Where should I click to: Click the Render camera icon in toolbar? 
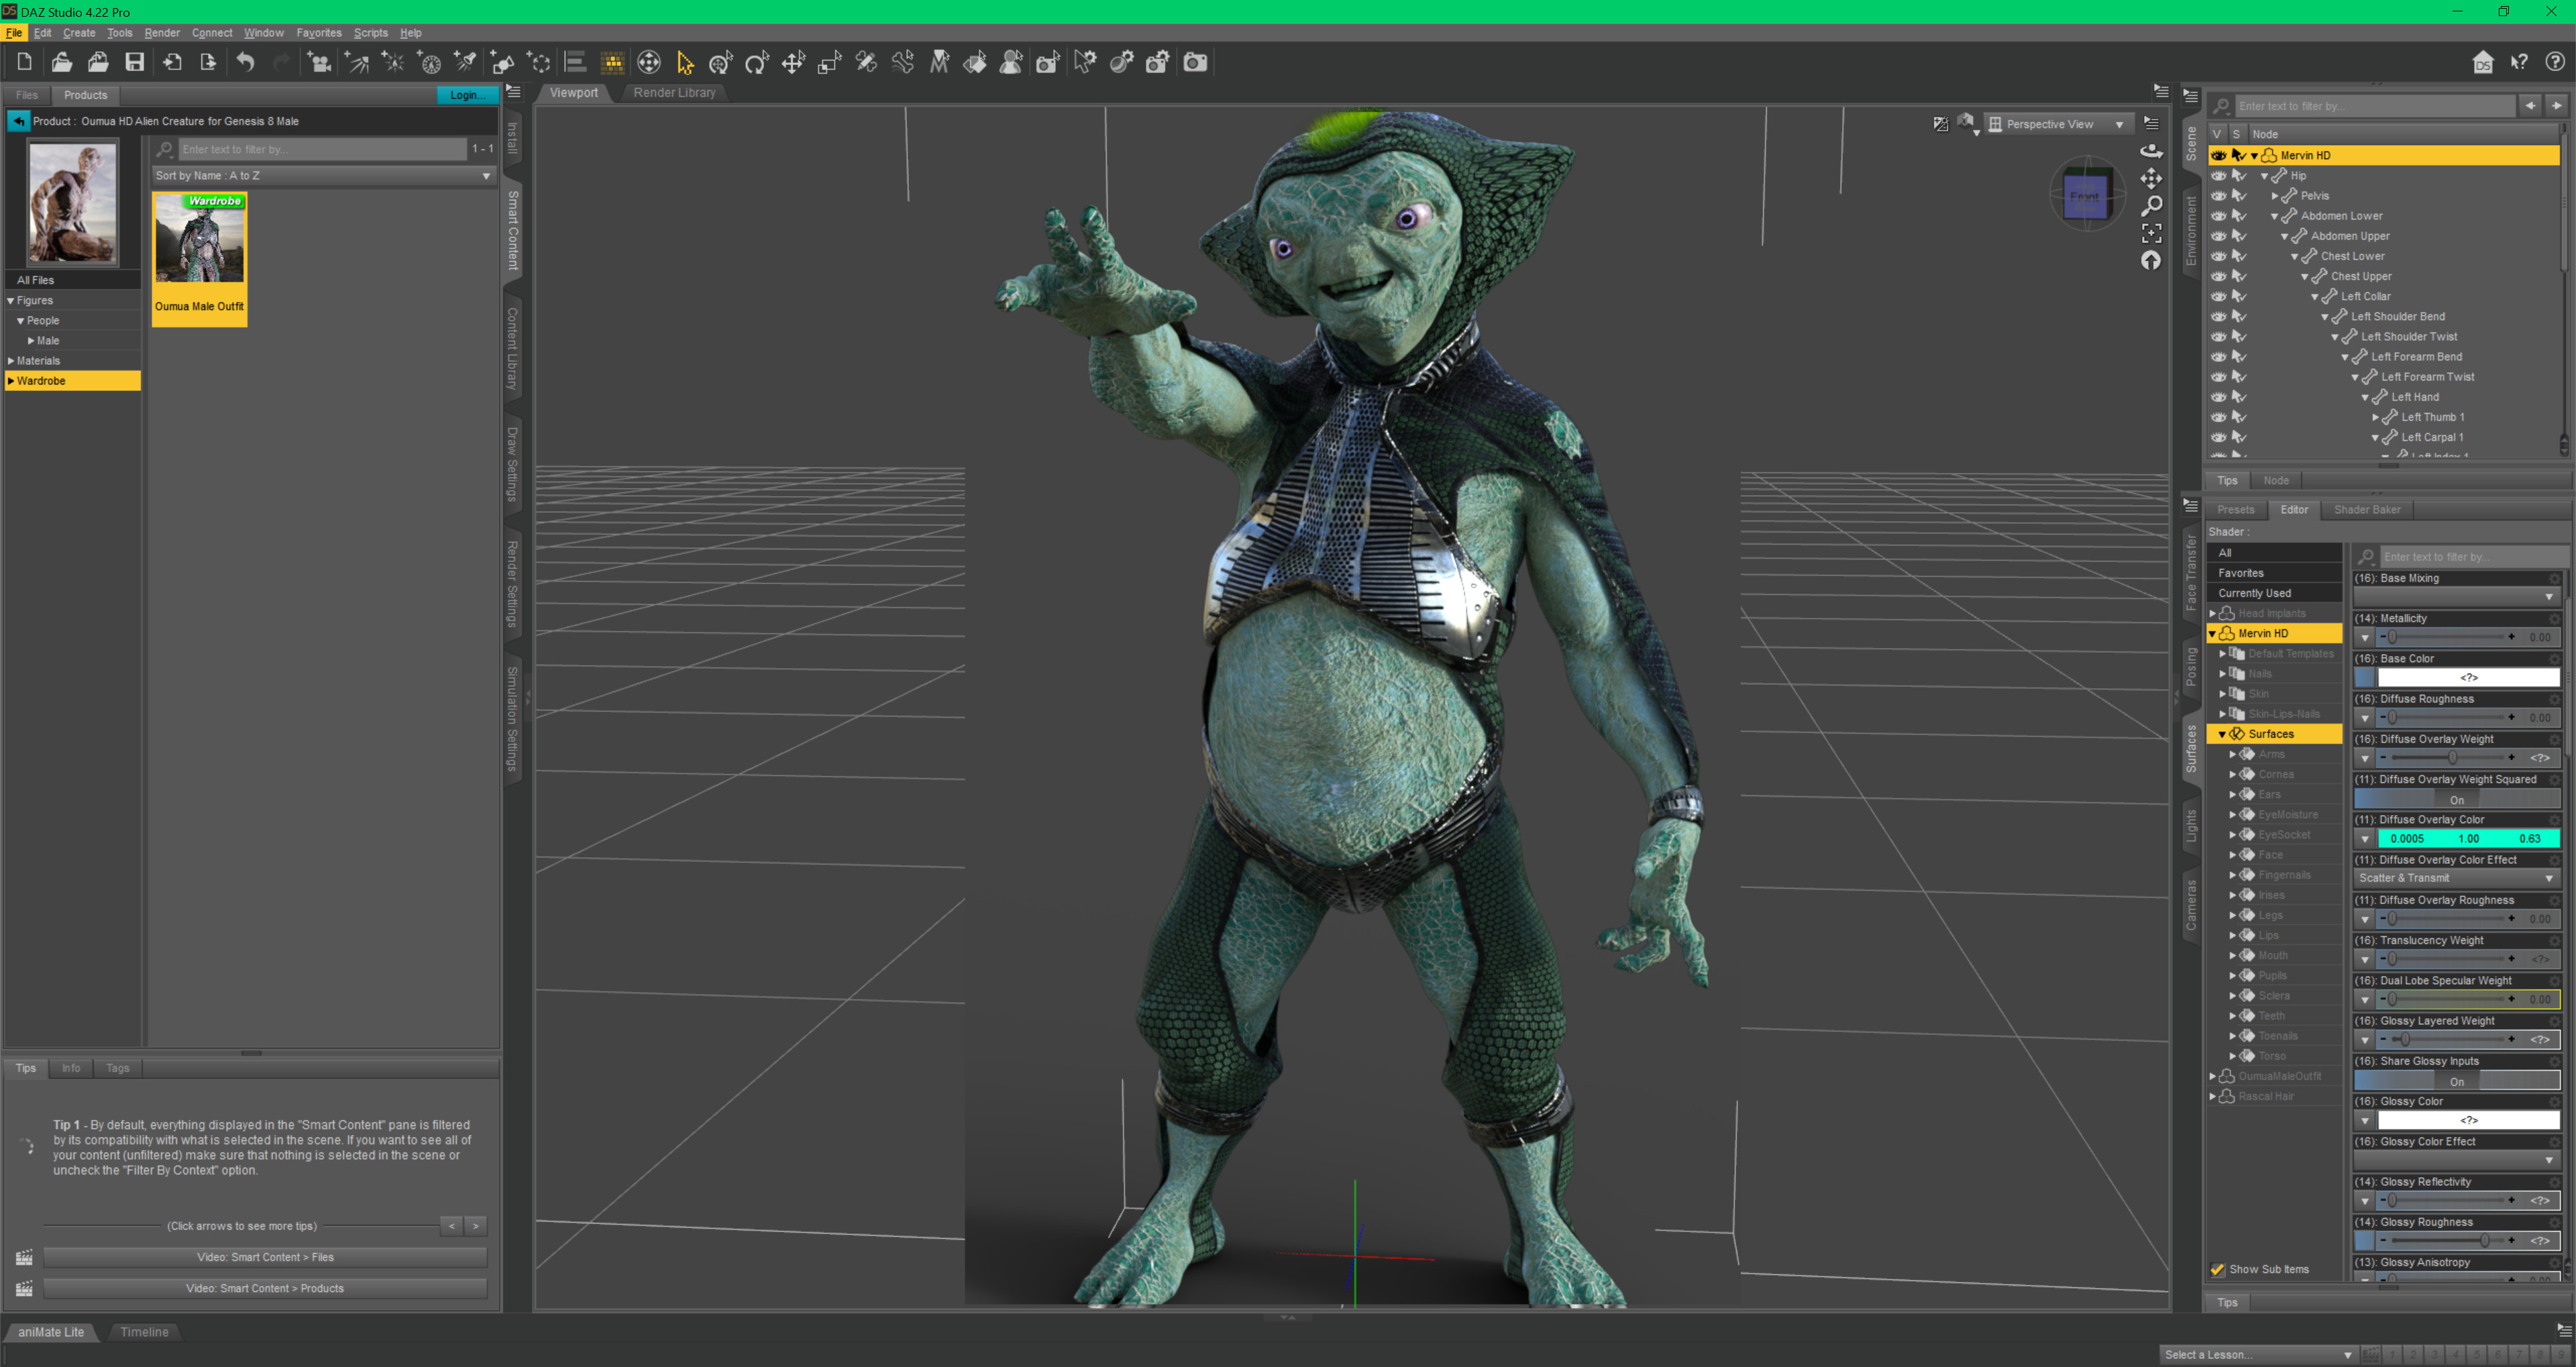1195,62
